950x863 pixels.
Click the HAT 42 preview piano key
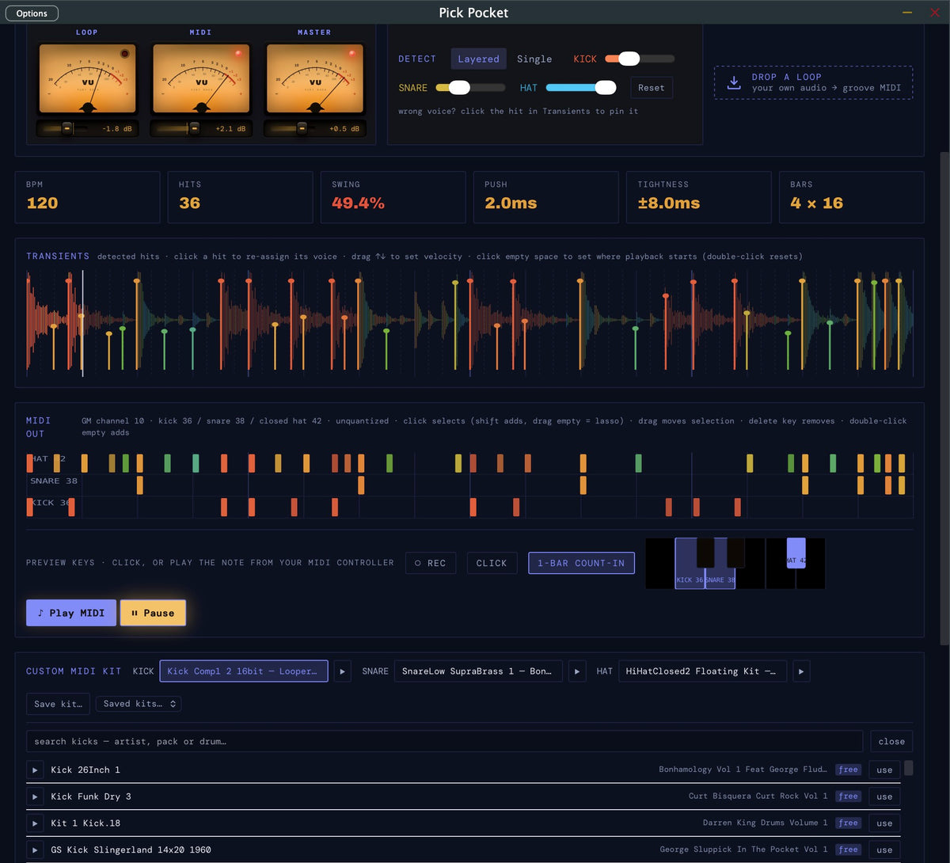coord(796,553)
